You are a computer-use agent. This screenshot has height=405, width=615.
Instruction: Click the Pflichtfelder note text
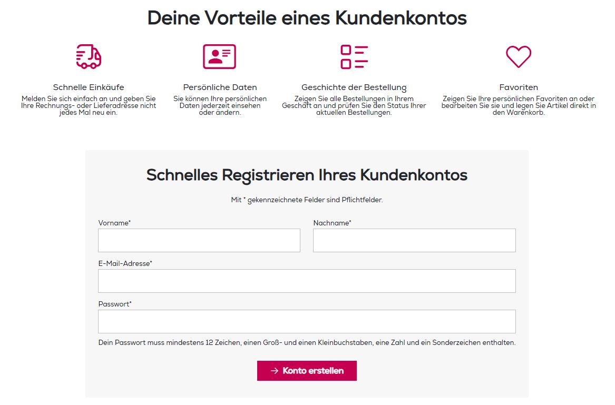pyautogui.click(x=307, y=200)
